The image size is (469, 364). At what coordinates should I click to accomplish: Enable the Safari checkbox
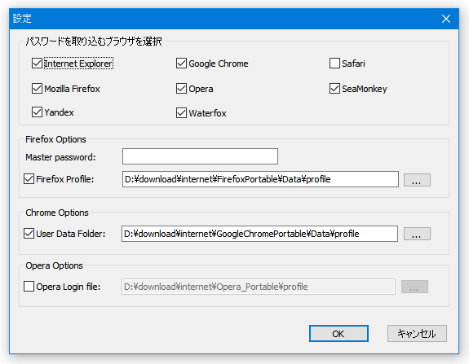pos(334,64)
